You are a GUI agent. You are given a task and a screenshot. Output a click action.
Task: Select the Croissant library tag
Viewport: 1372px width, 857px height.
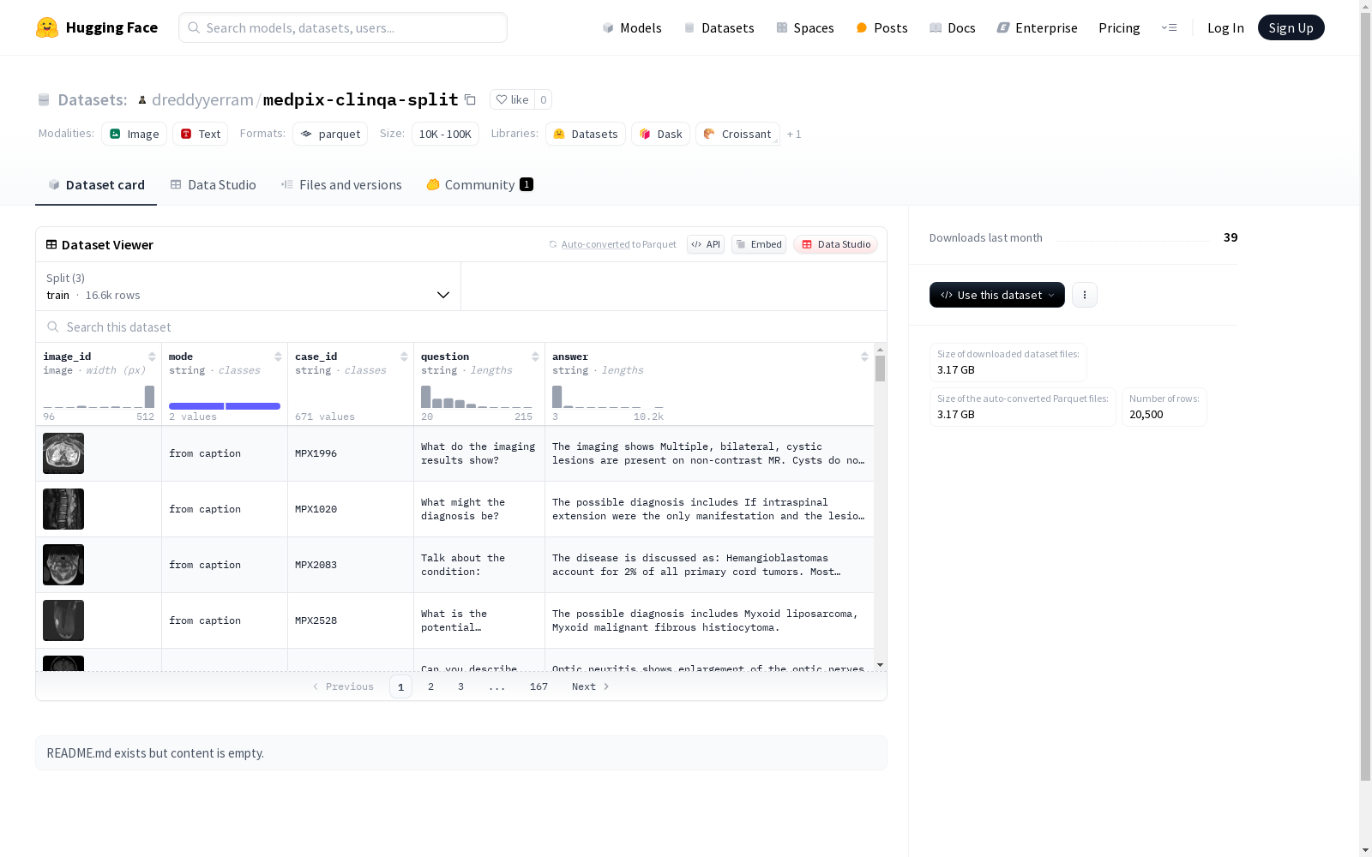[737, 134]
